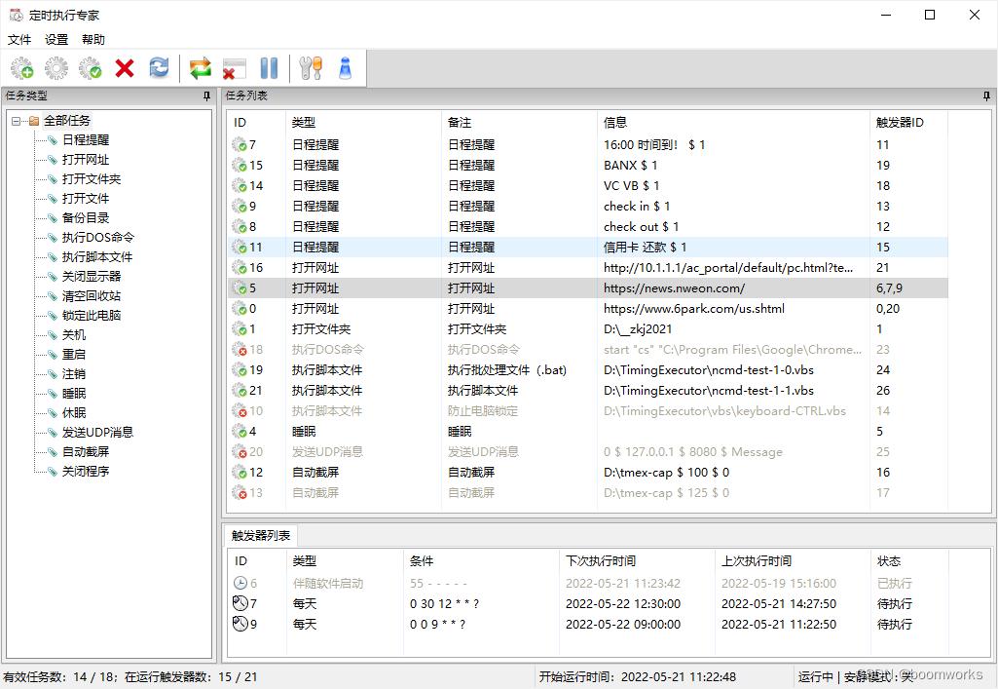Click status icon of task ID 12

240,473
